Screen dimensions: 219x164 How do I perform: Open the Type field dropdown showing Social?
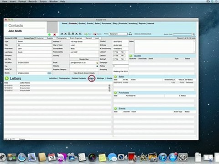(x=34, y=41)
